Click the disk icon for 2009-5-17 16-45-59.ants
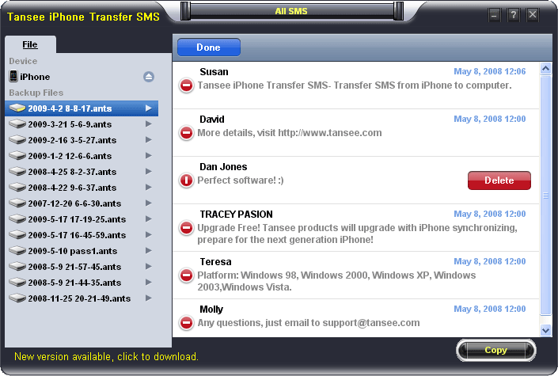 tap(17, 234)
